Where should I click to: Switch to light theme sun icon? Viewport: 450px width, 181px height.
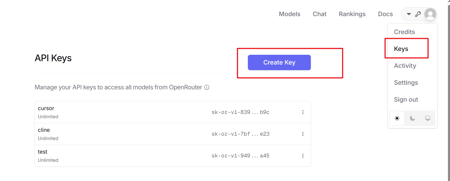(x=397, y=118)
